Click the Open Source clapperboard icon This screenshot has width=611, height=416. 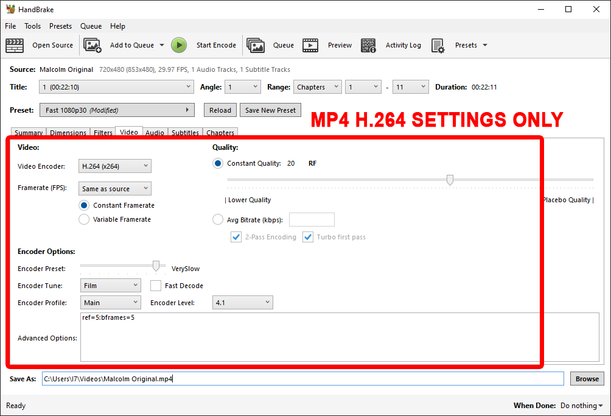[15, 45]
